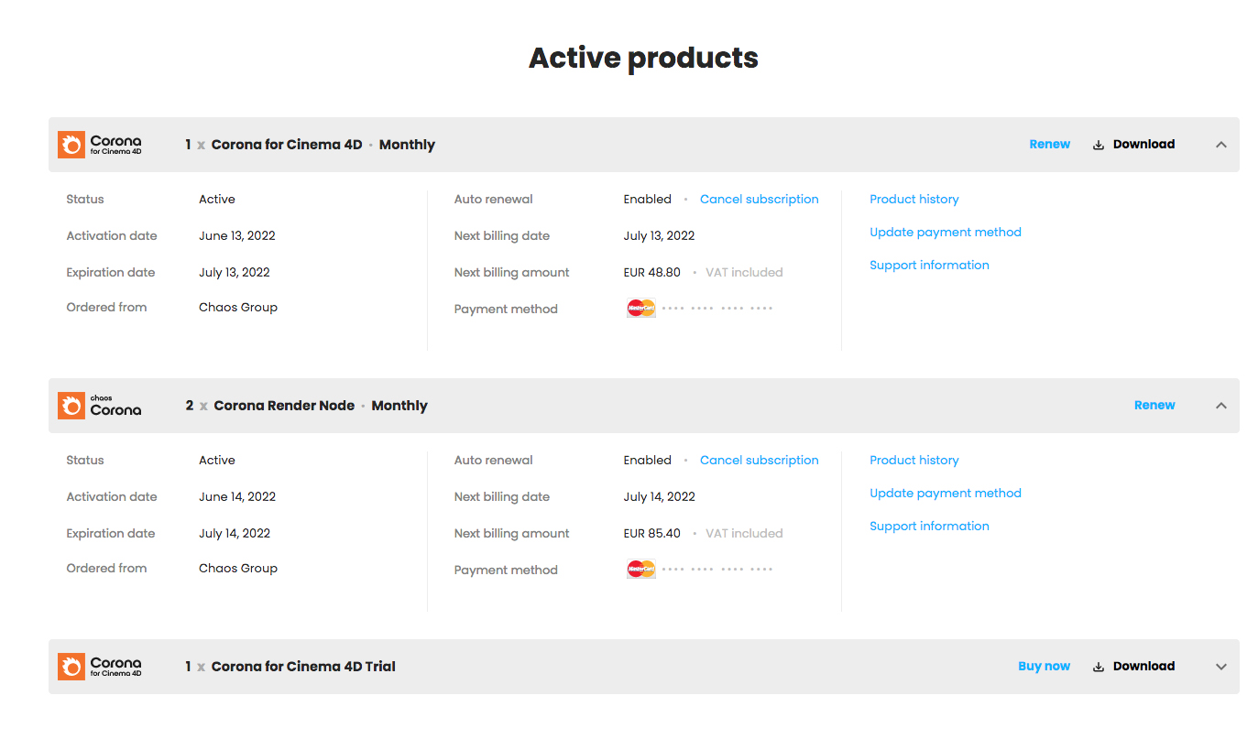
Task: Click the download icon in the Cinema 4D Monthly row
Action: (x=1099, y=145)
